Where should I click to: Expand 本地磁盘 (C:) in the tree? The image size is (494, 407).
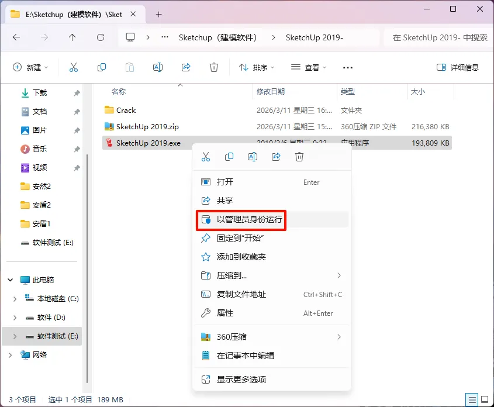click(15, 299)
